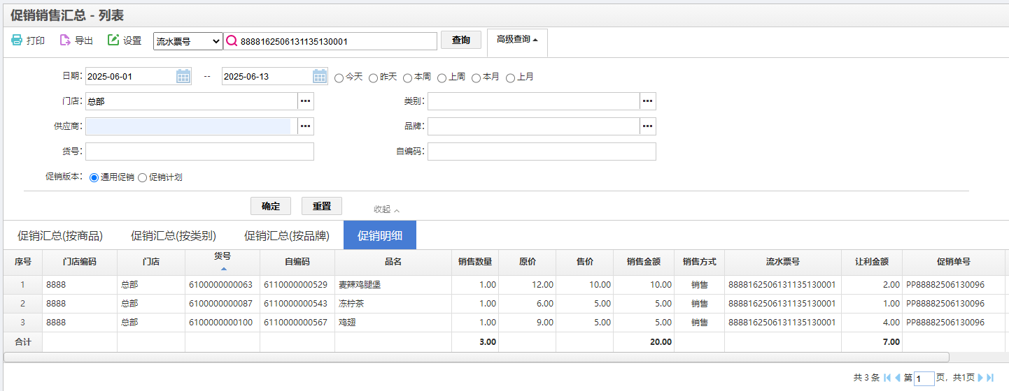This screenshot has height=391, width=1009.
Task: Click the 查询 button
Action: 461,40
